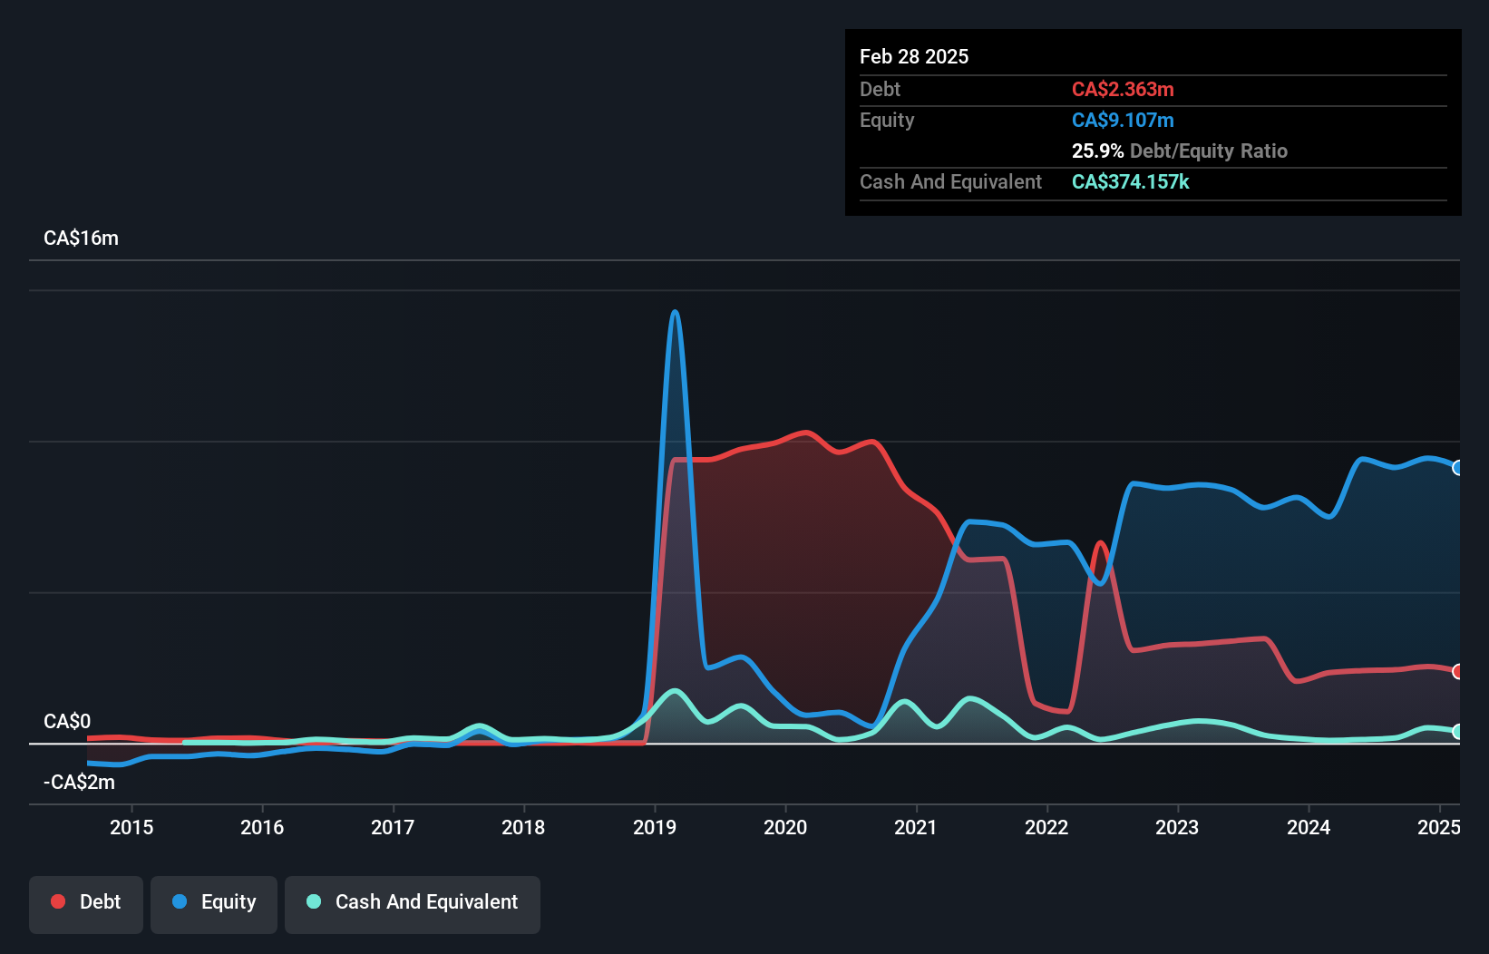
Task: Click the teal Cash And Equivalent dot
Action: (x=313, y=902)
